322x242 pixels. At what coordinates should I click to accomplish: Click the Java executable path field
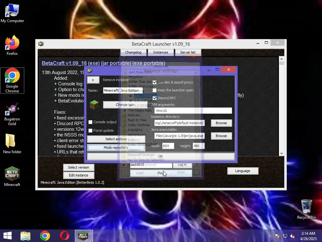tap(179, 136)
